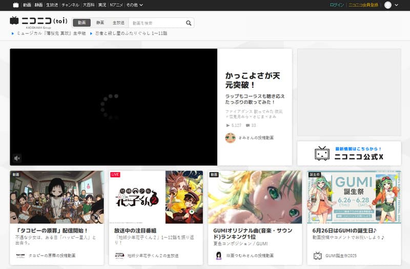This screenshot has height=269, width=410.
Task: Select the 生放送 search tab
Action: pos(118,23)
